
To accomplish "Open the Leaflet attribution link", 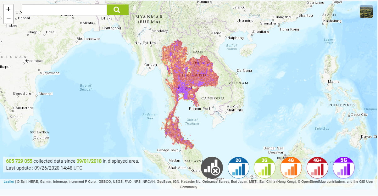I will [9, 182].
